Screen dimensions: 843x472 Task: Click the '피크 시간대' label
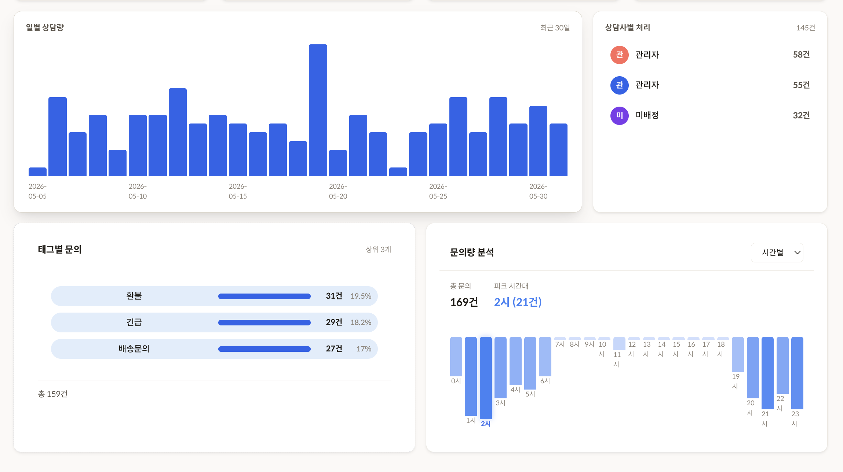(511, 286)
